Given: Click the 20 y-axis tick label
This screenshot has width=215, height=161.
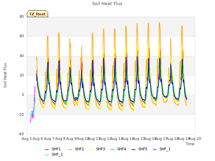Looking at the screenshot, I should (x=21, y=75).
